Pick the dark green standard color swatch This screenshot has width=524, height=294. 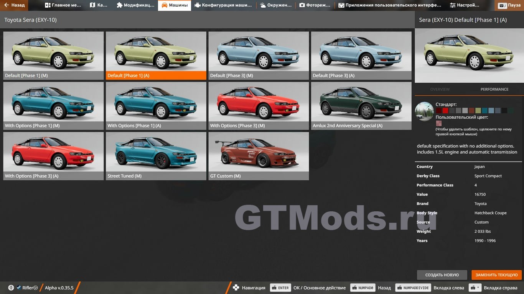[511, 111]
